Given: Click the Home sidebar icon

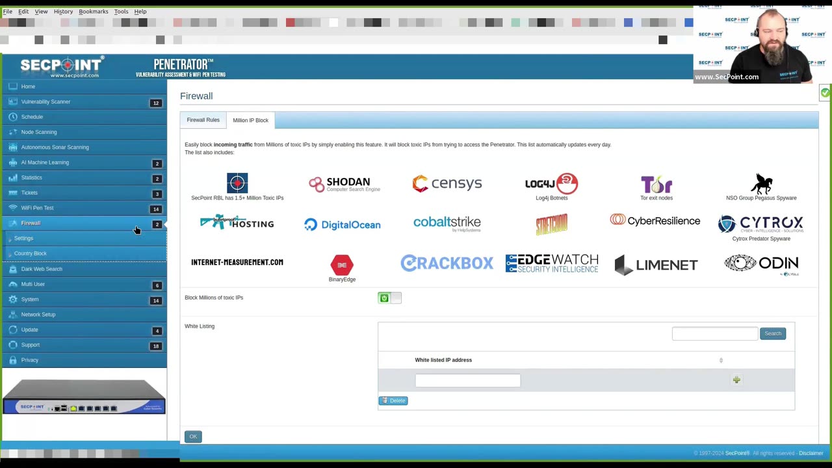Looking at the screenshot, I should [13, 86].
